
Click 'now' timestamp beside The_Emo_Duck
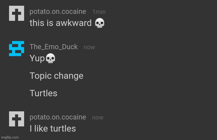click(x=89, y=47)
